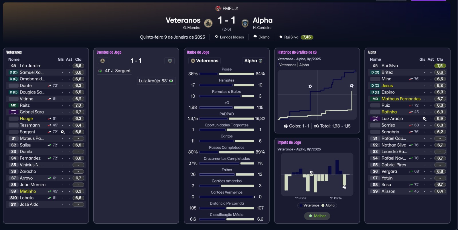This screenshot has height=230, width=458.
Task: Click the goal icon next to Sargent's row
Action: pyautogui.click(x=63, y=132)
